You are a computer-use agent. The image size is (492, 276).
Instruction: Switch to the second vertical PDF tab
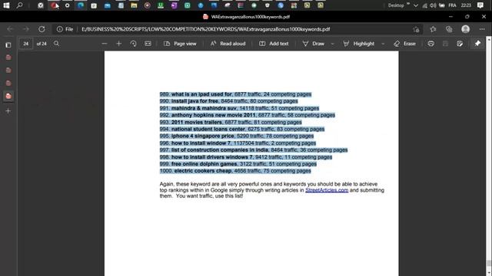(x=8, y=71)
